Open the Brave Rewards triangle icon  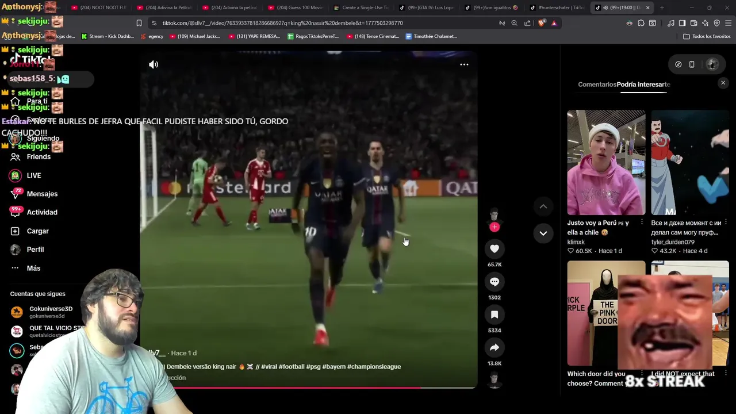pyautogui.click(x=554, y=23)
